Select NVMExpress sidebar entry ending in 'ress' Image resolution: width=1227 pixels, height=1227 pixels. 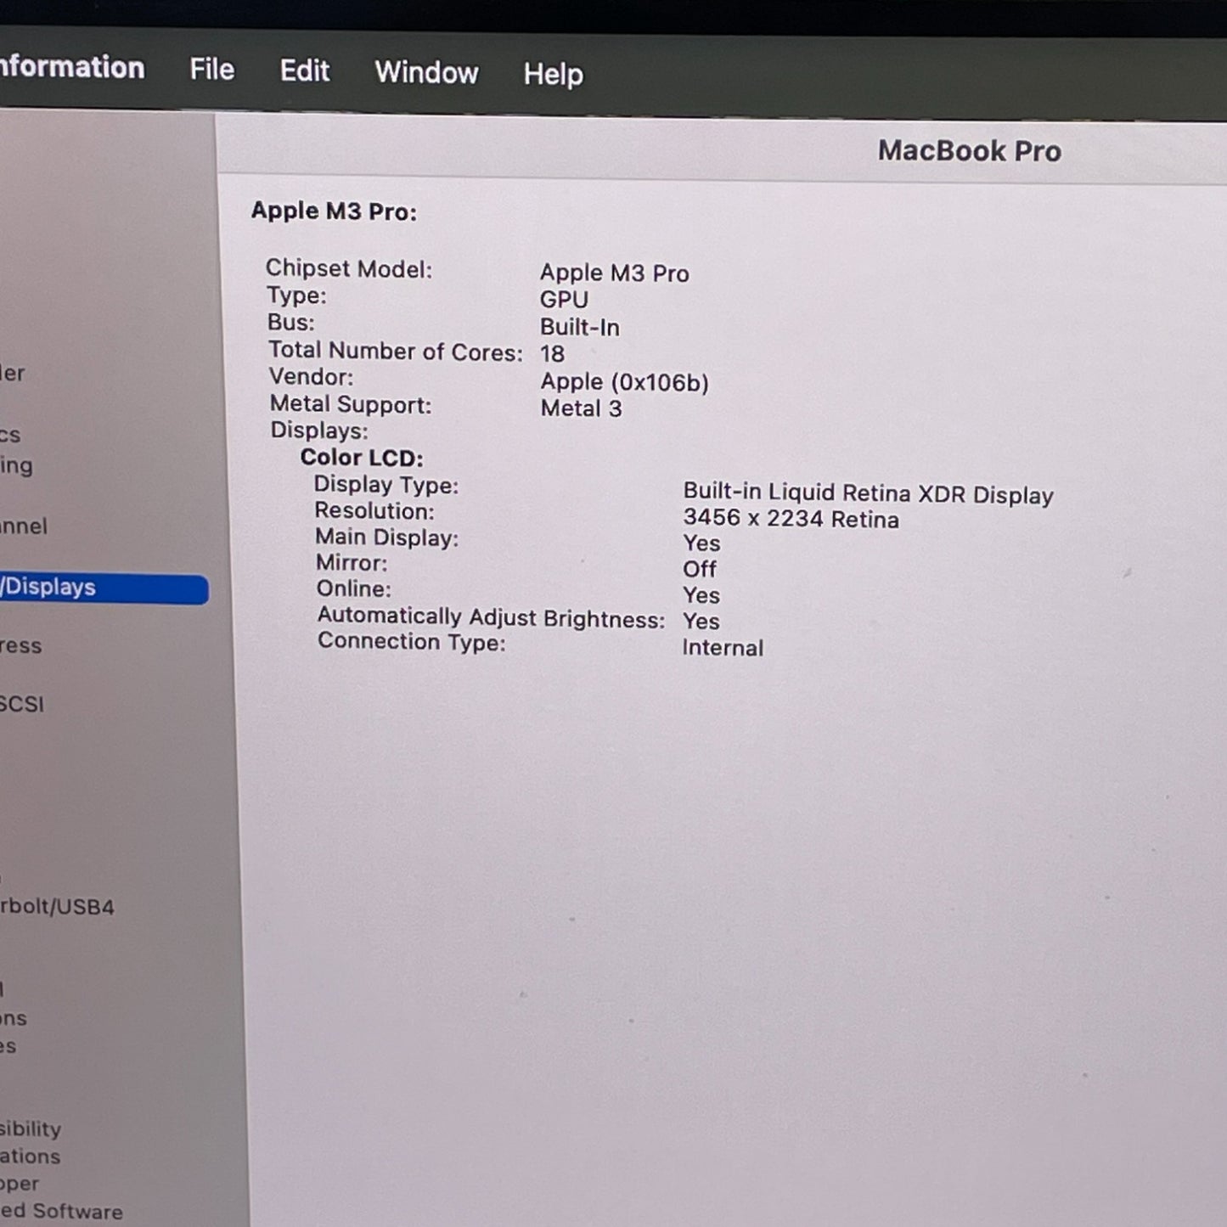point(21,645)
